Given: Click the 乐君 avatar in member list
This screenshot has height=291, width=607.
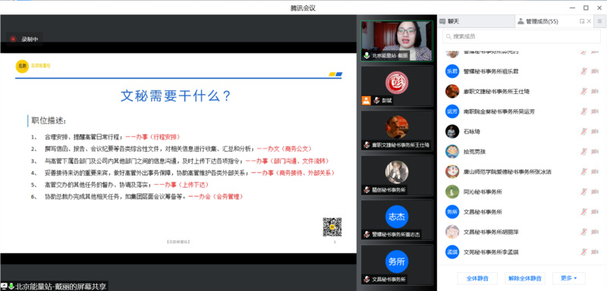Looking at the screenshot, I should click(452, 71).
